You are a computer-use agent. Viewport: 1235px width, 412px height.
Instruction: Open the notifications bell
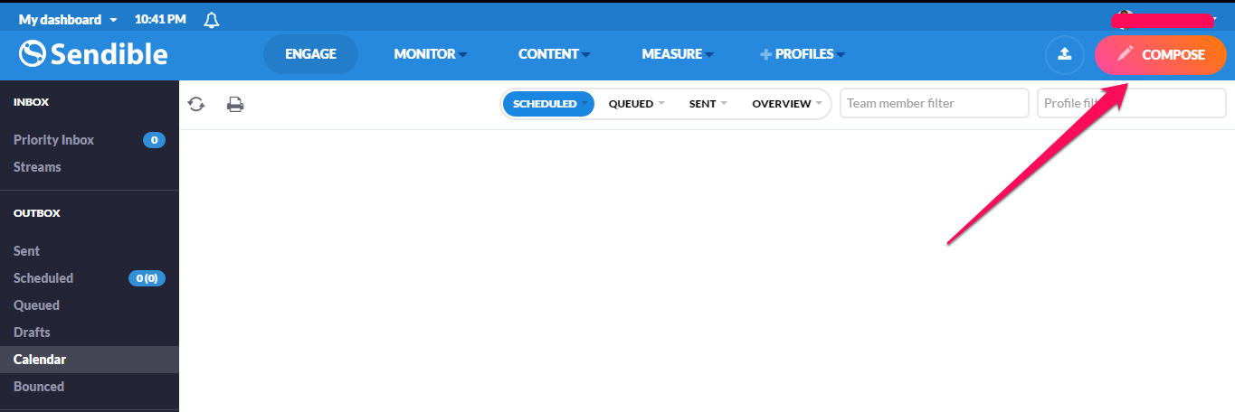point(212,19)
